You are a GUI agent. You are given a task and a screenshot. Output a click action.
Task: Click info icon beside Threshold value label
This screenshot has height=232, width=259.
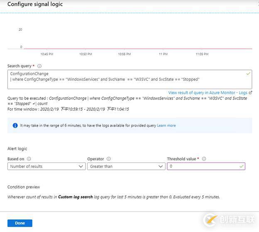click(204, 159)
